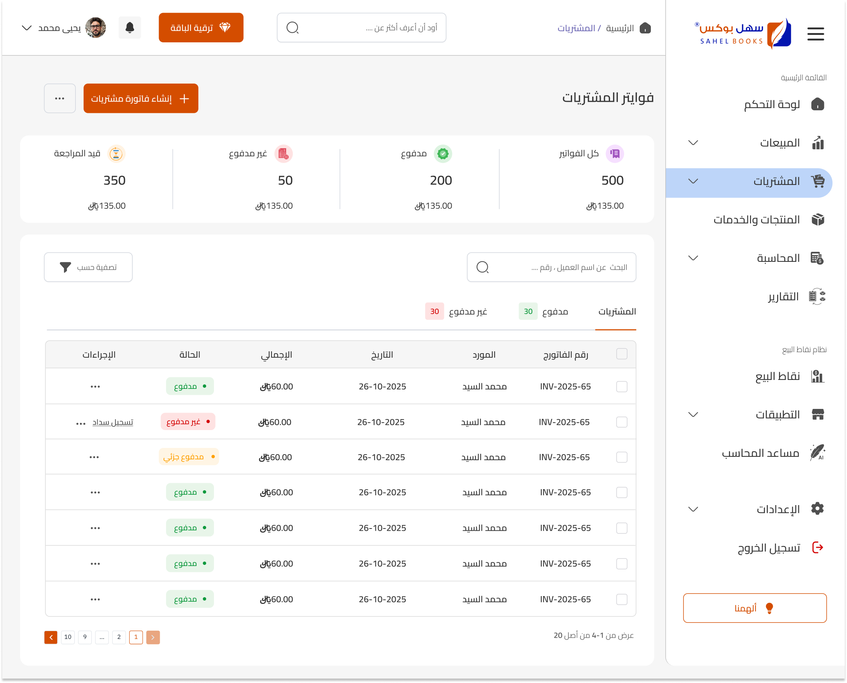Click the reports icon next to التقارير
847x683 pixels.
[817, 296]
